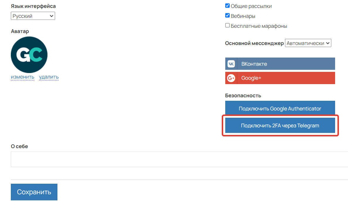Click the Сохранить button
The image size is (348, 203).
coord(34,192)
